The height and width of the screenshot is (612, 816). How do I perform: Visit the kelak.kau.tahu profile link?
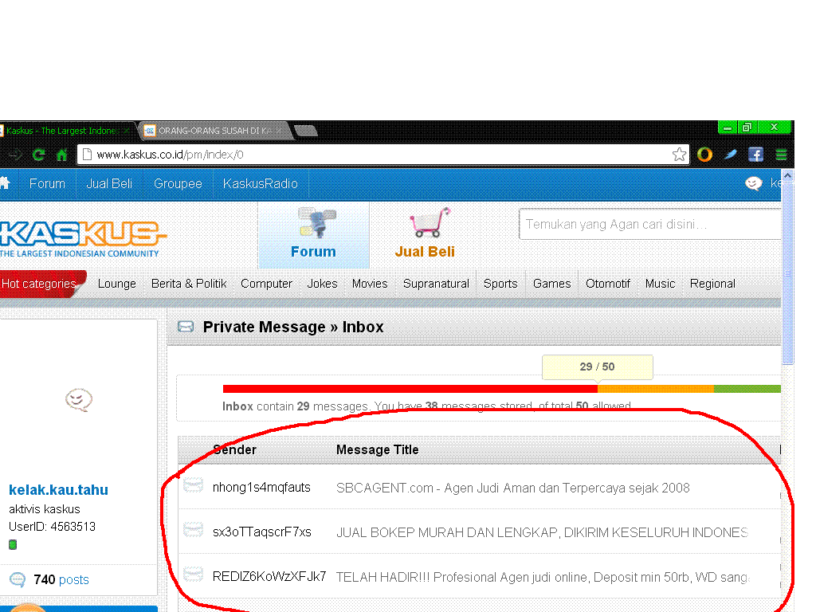coord(58,490)
